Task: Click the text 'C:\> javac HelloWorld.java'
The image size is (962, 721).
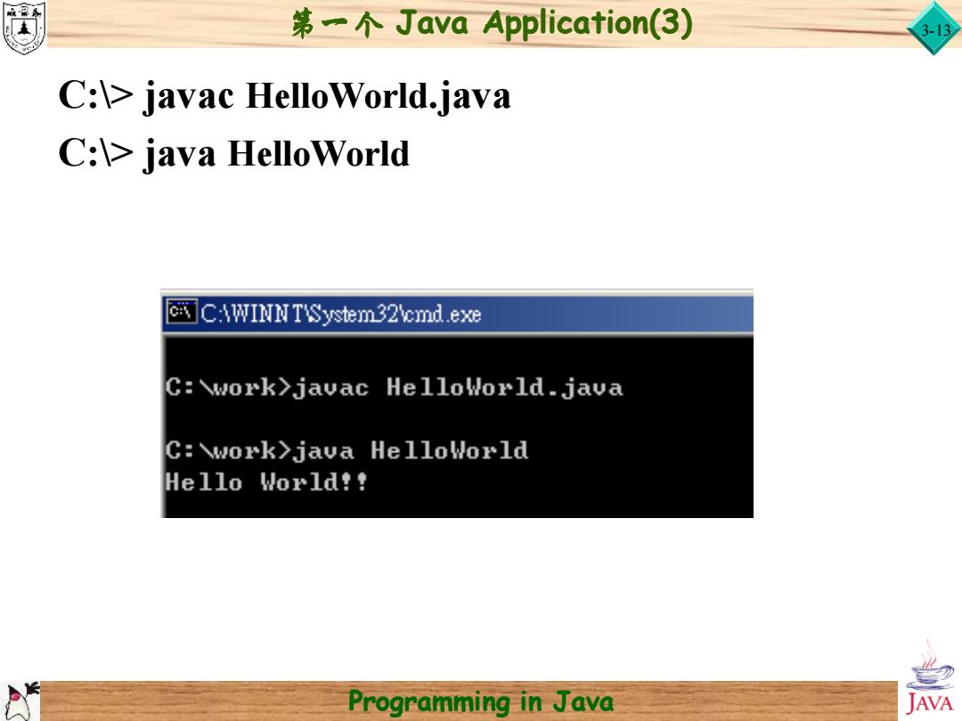Action: (284, 97)
